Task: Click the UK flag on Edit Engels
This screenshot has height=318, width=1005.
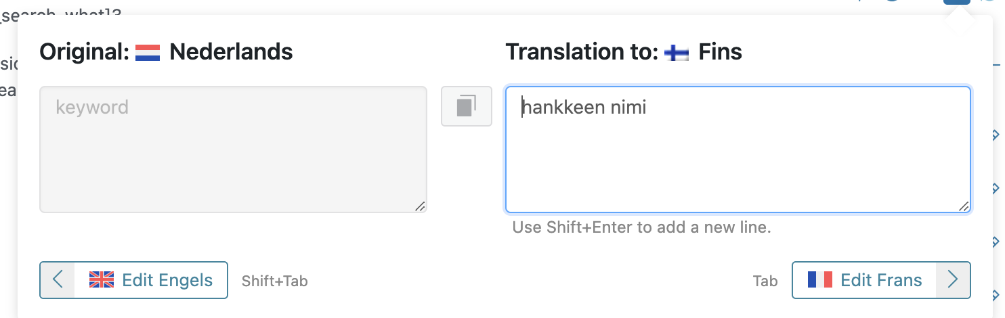Action: point(102,280)
